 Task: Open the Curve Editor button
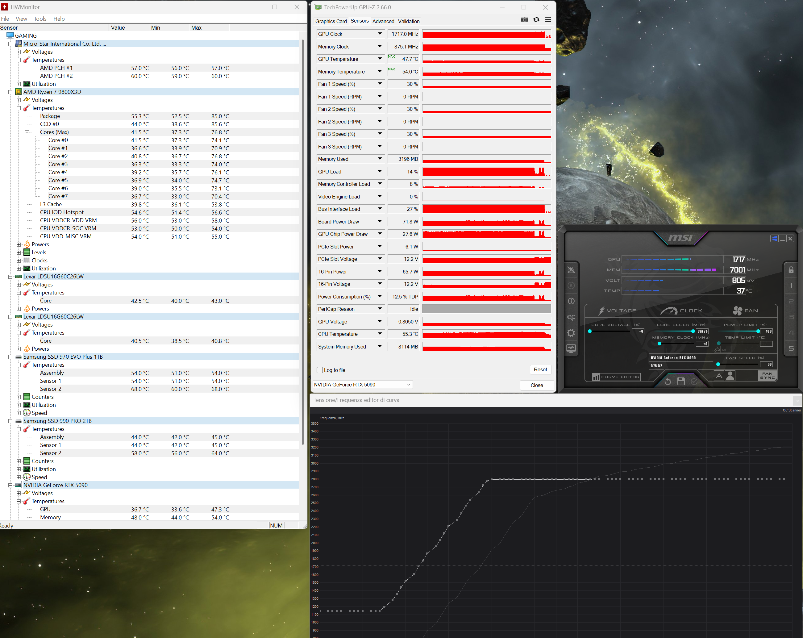[616, 377]
